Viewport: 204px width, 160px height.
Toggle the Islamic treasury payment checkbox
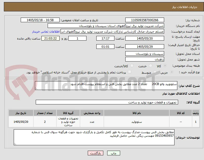coord(130,72)
